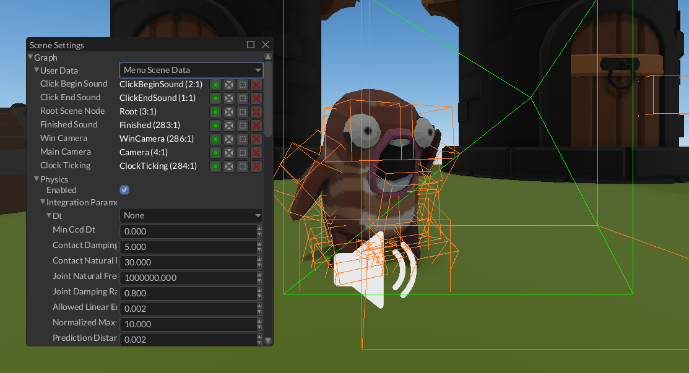
Task: Click red X to clear Click End Sound
Action: tap(256, 98)
